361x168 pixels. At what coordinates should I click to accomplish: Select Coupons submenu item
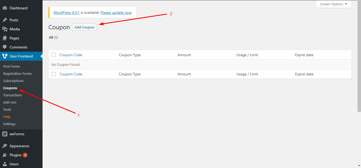[x=10, y=88]
